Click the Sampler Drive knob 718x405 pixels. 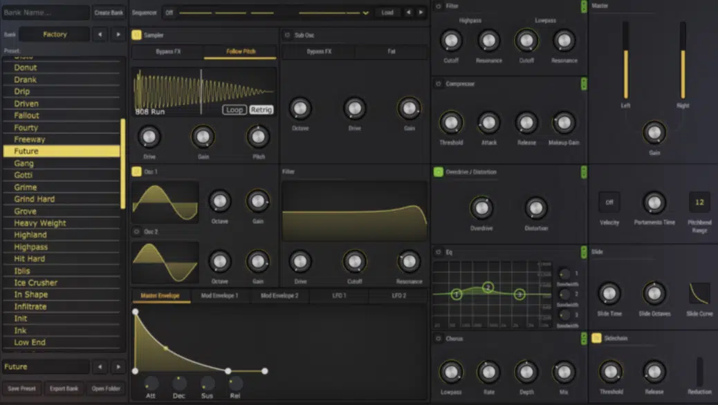coord(149,137)
